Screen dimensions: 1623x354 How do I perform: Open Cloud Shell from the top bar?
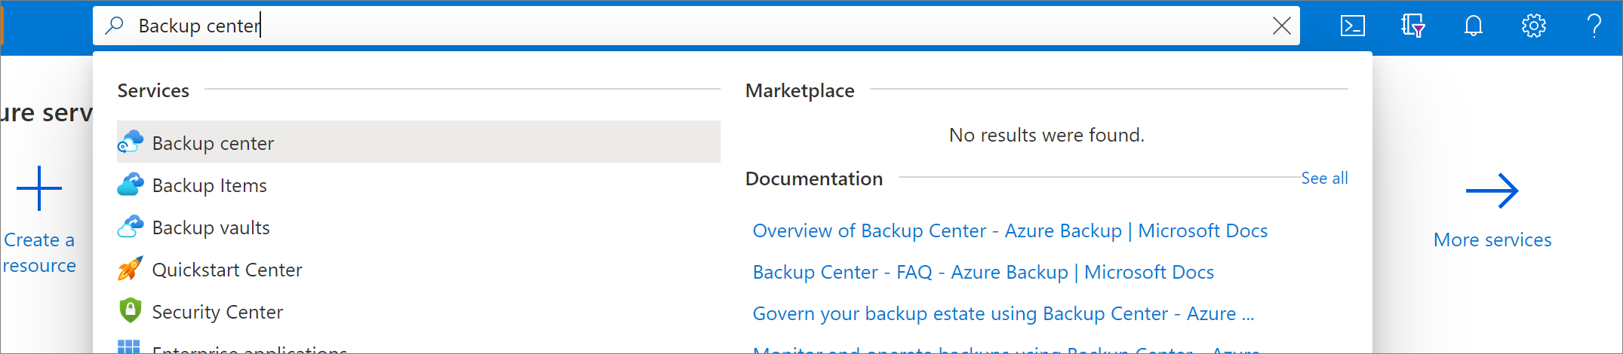(x=1352, y=26)
